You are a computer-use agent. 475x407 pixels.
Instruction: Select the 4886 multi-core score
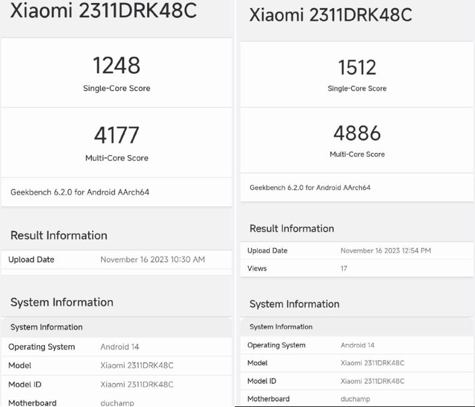[357, 133]
